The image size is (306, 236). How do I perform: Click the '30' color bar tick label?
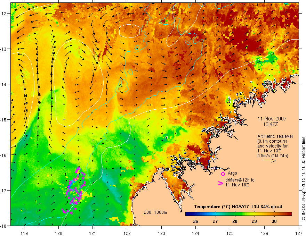[274, 221]
